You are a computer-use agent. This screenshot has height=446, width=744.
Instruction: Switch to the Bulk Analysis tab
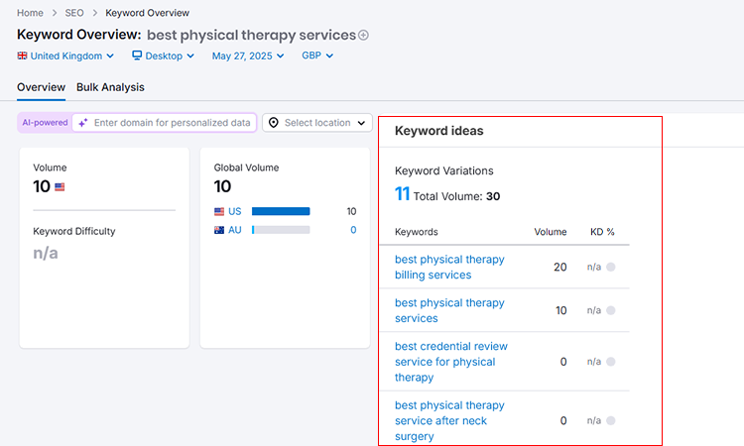(110, 87)
